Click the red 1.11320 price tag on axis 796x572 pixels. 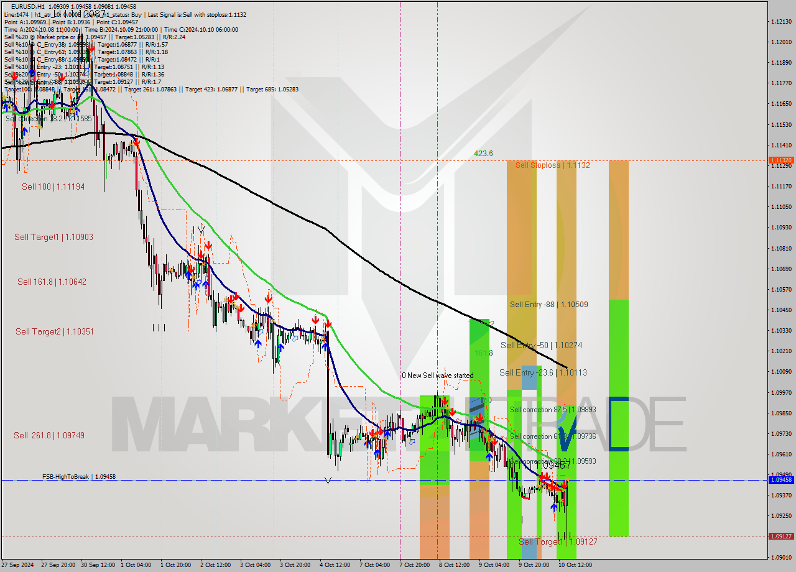click(x=781, y=160)
